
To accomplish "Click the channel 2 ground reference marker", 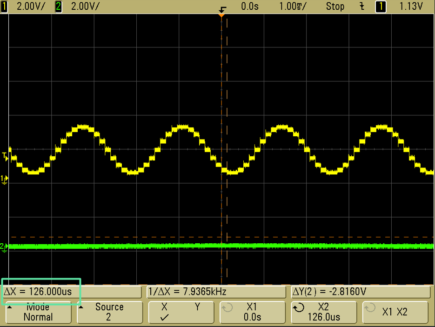I will click(5, 247).
